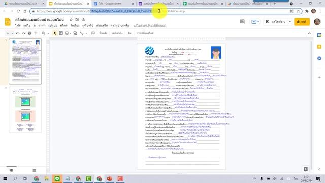
Task: Bookmark this page with the star icon
Action: tap(298, 11)
